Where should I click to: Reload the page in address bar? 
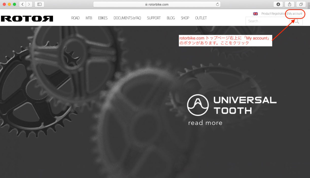(217, 4)
